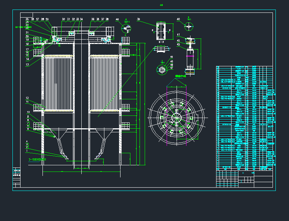
Task: Select the vertical cylinder component at callout 43
Action: pos(190,58)
